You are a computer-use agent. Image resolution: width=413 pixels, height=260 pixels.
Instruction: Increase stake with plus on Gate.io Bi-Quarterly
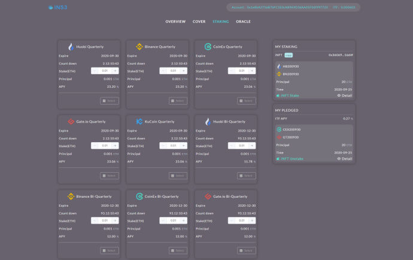252,221
